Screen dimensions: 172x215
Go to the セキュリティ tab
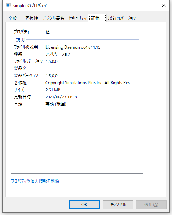tap(77, 18)
